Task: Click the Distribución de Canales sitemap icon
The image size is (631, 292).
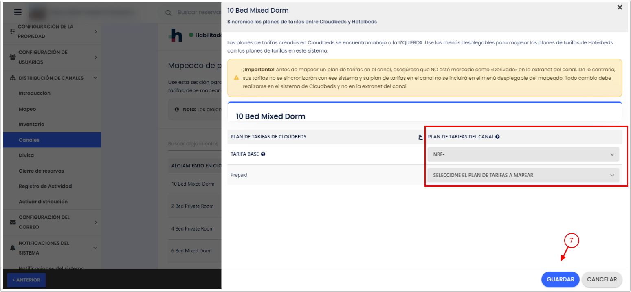Action: click(13, 78)
